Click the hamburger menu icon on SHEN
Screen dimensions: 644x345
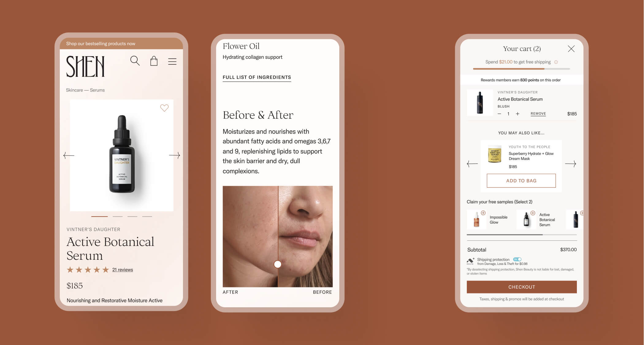(x=172, y=60)
